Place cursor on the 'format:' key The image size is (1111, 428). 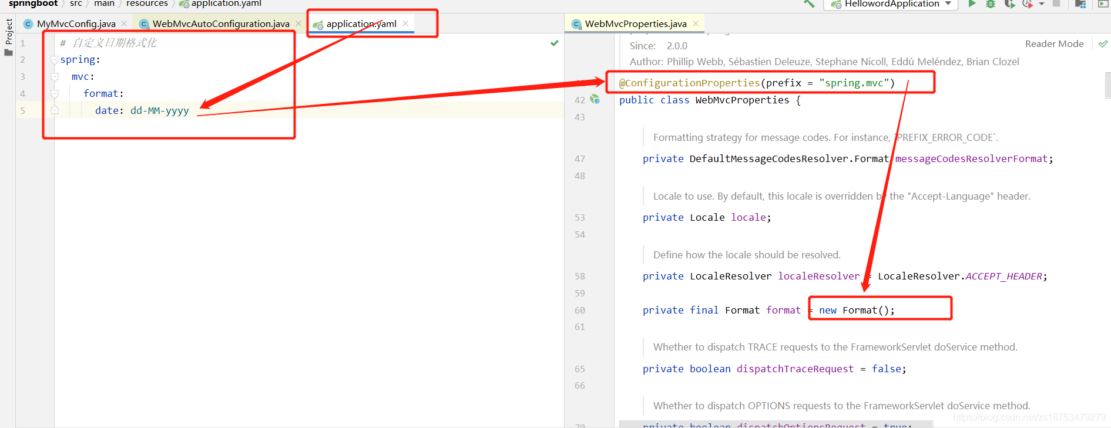103,94
